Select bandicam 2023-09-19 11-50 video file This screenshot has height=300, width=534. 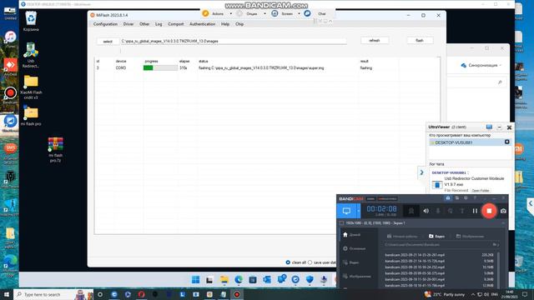(415, 279)
